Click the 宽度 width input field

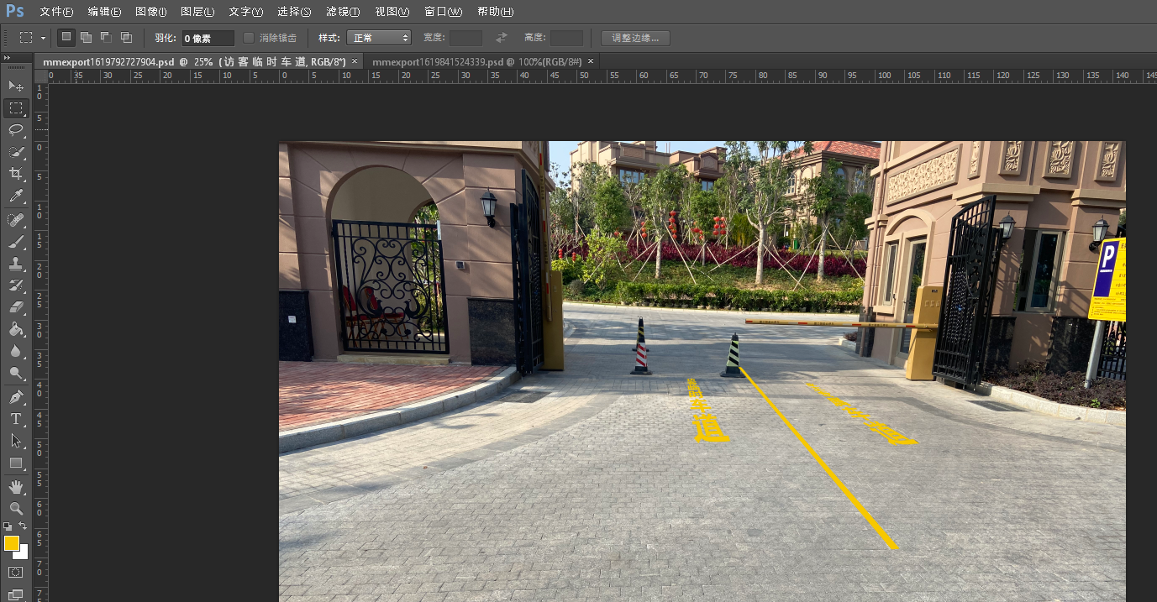(x=465, y=38)
